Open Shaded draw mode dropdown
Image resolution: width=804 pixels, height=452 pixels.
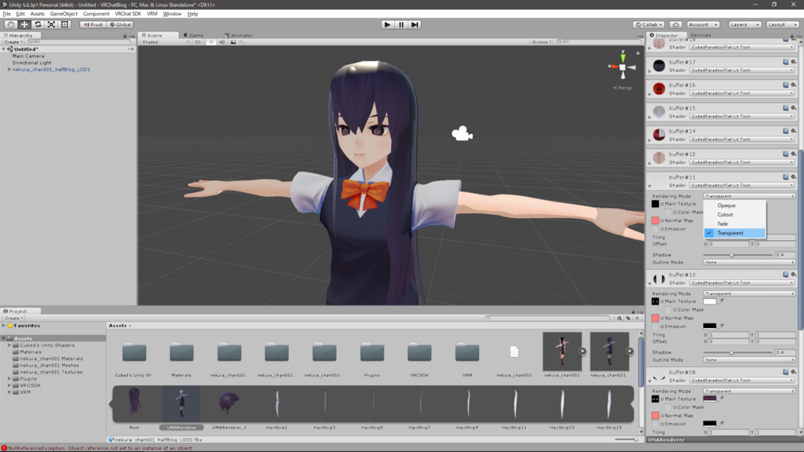pos(165,42)
